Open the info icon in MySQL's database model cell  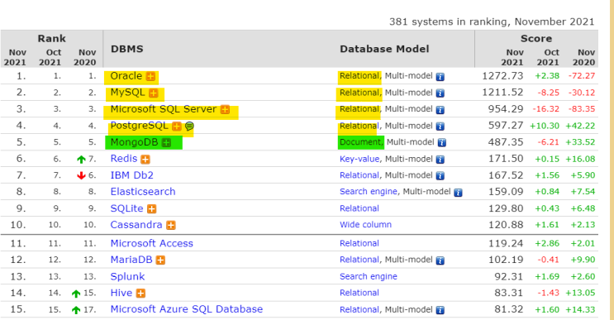pyautogui.click(x=440, y=93)
